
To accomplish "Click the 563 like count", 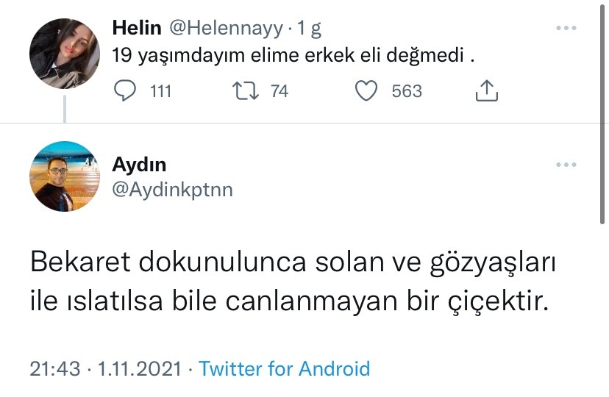I will [x=407, y=91].
